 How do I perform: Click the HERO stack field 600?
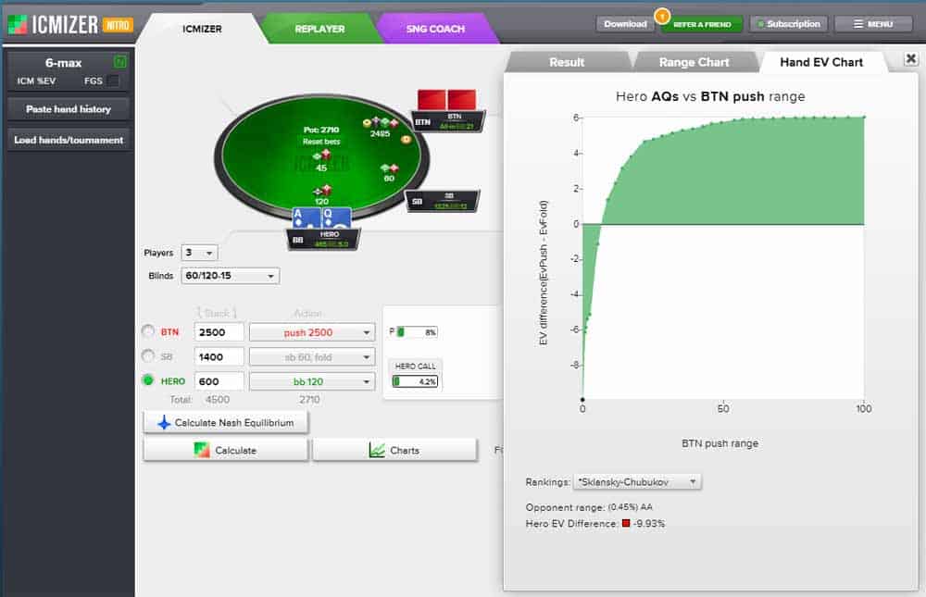[x=219, y=381]
